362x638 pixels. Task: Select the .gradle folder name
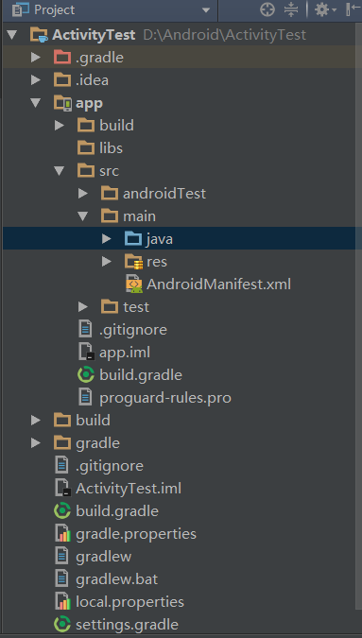99,58
